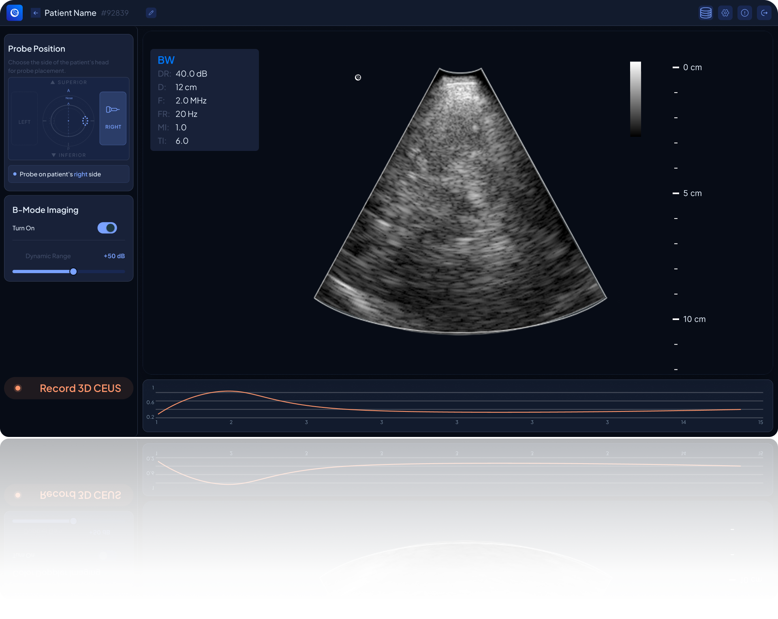Select LEFT probe position
The width and height of the screenshot is (778, 619).
(24, 119)
